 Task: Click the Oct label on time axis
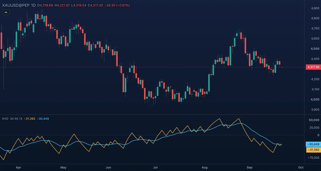pyautogui.click(x=301, y=168)
